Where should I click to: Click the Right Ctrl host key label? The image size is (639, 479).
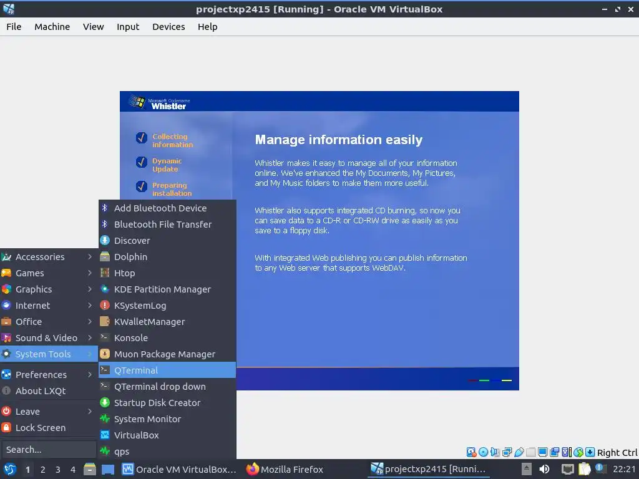coord(617,453)
